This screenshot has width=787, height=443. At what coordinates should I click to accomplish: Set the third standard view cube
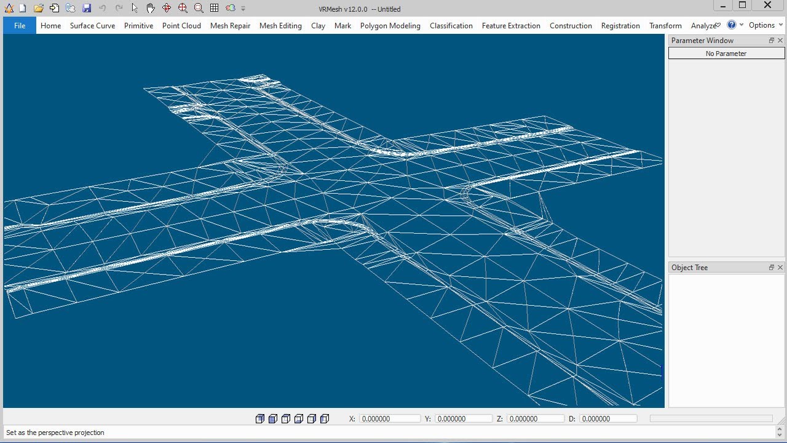pyautogui.click(x=285, y=419)
